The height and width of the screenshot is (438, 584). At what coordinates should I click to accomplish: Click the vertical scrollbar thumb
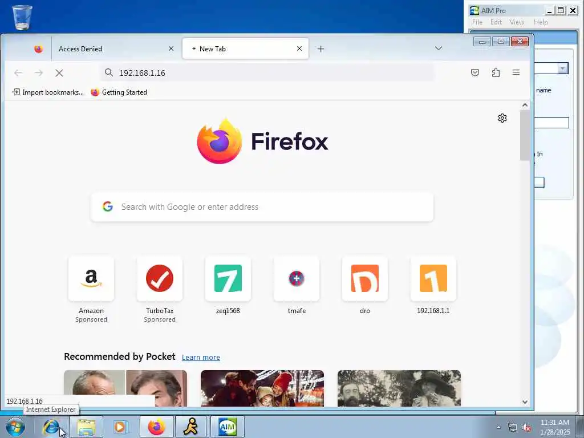(525, 136)
